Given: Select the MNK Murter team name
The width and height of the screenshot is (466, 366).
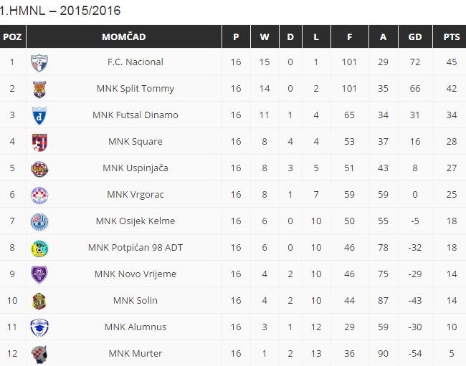Looking at the screenshot, I should (x=135, y=353).
